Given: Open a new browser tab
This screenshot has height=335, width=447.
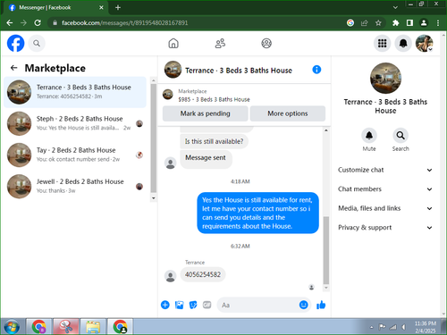Looking at the screenshot, I should pos(118,7).
